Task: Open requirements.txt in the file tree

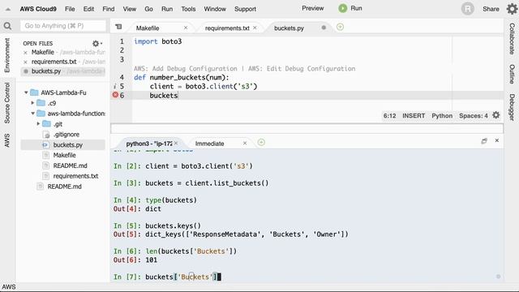Action: coord(75,176)
